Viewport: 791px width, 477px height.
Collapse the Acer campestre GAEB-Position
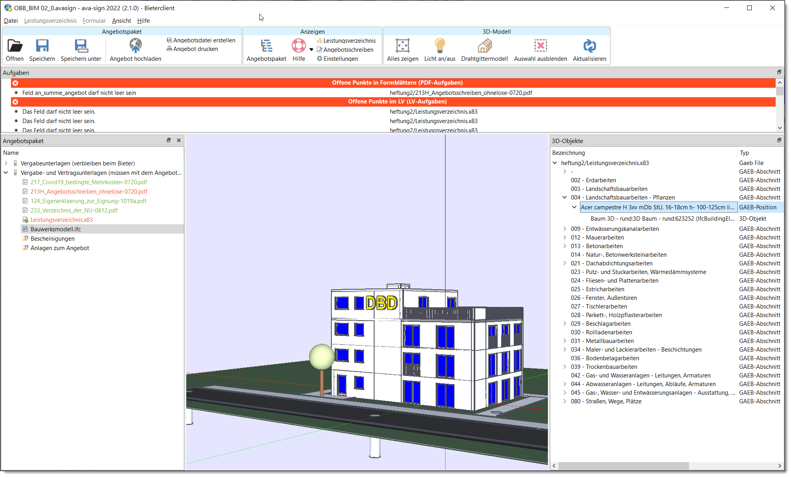[575, 207]
